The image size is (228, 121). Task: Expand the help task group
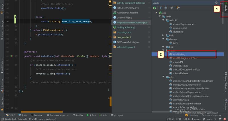[x=163, y=47]
